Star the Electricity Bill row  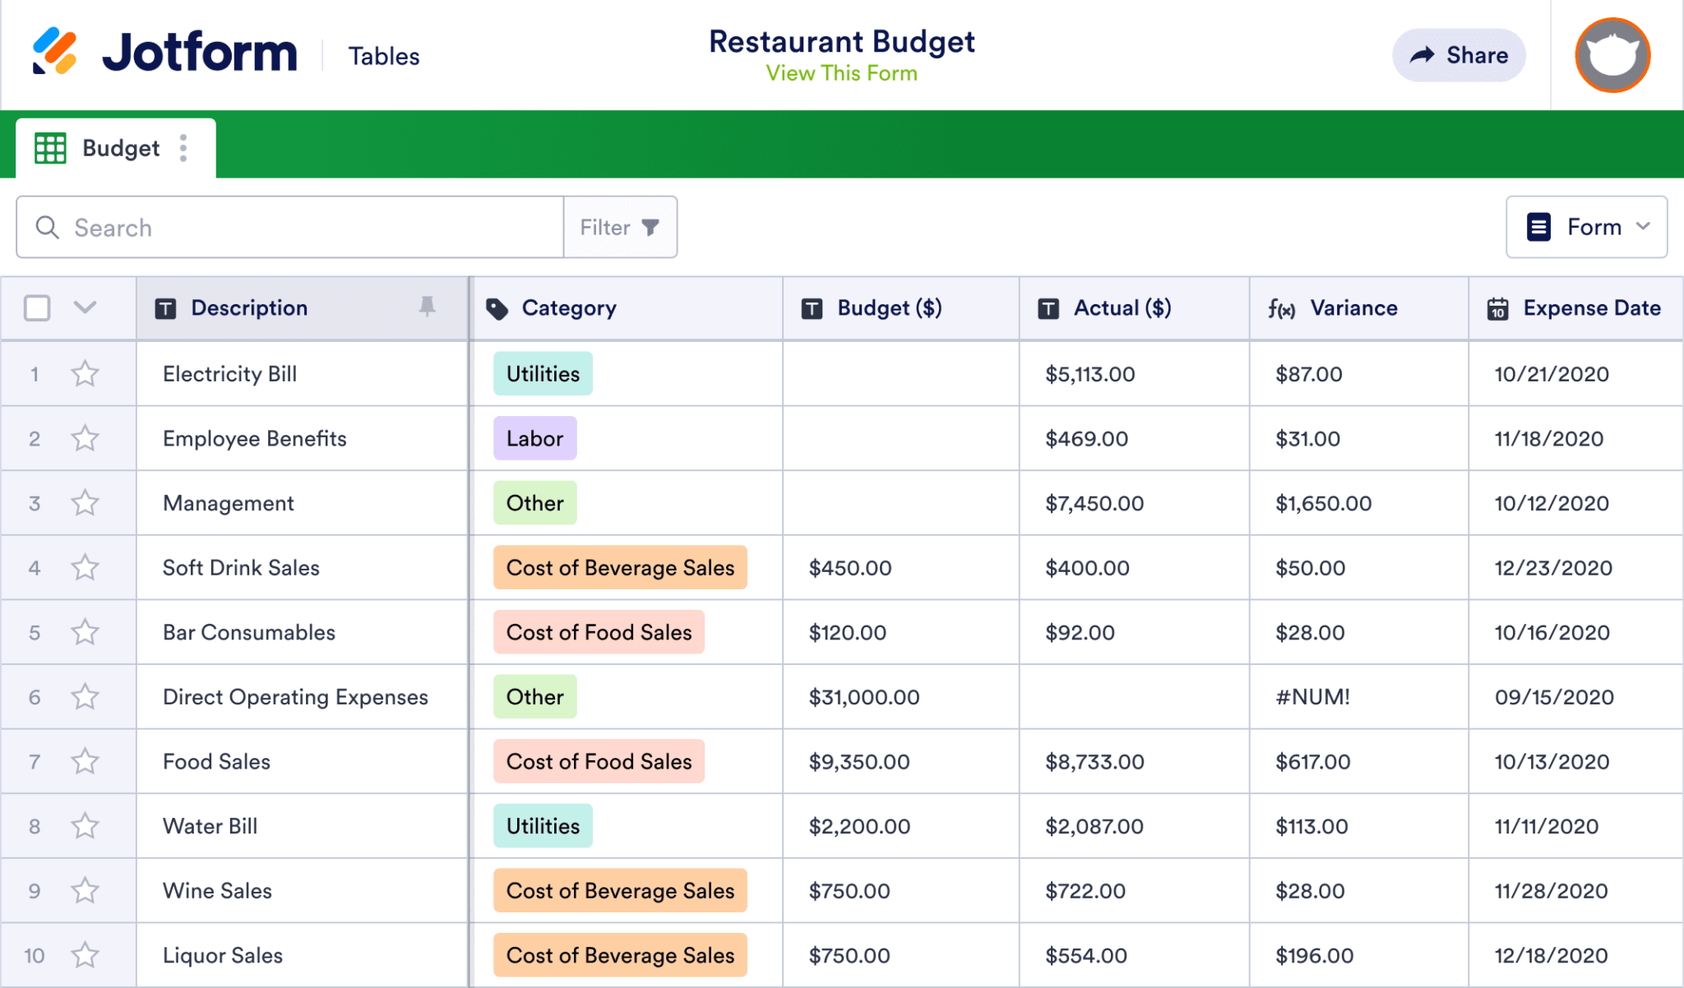(85, 374)
